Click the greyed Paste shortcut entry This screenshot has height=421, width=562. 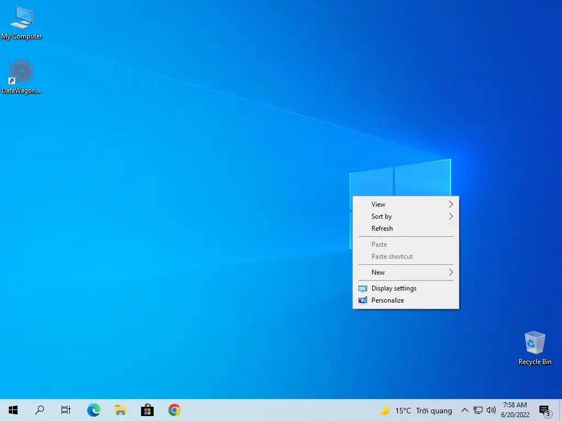pos(406,257)
